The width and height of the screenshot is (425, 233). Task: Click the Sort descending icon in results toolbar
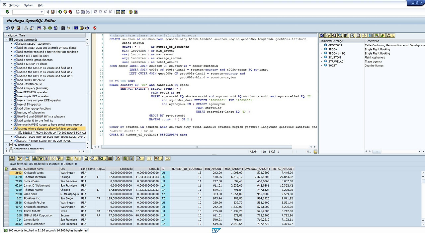point(41,158)
